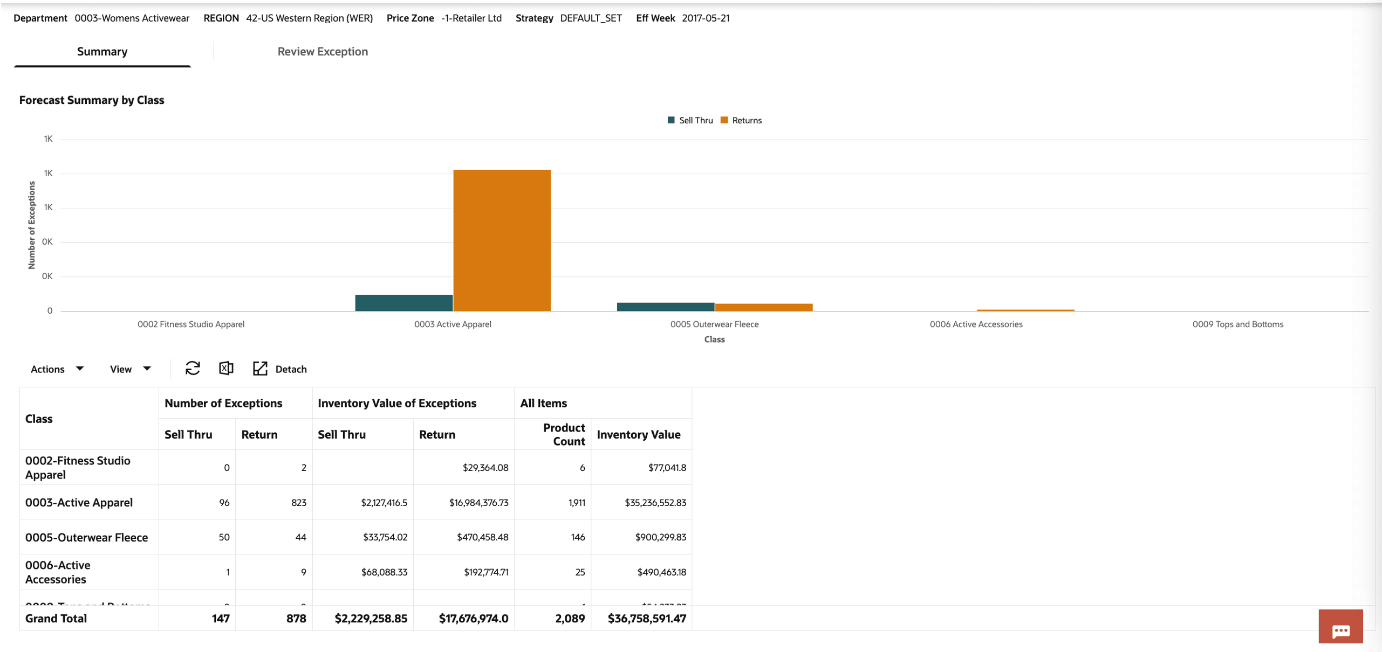The height and width of the screenshot is (652, 1382).
Task: Open the Actions dropdown menu
Action: coord(57,369)
